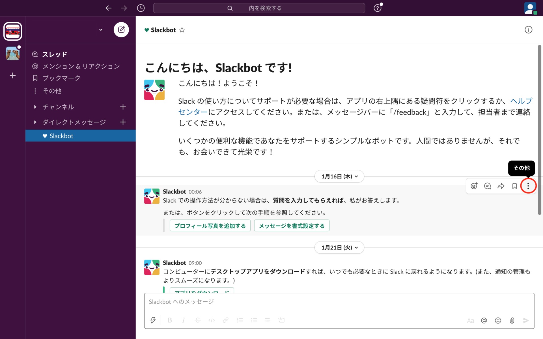Toggle bulleted list in composer
The width and height of the screenshot is (543, 339).
[254, 320]
